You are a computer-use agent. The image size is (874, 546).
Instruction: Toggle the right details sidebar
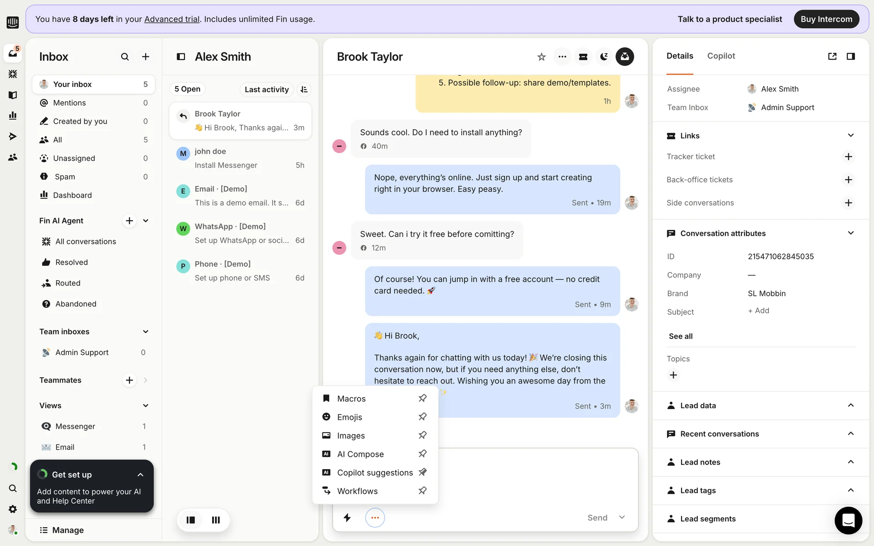850,56
